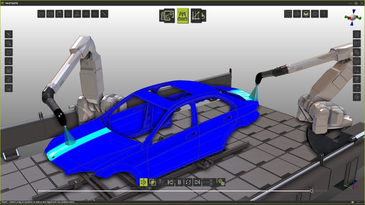This screenshot has height=205, width=365.
Task: Skip to start of the simulation
Action: 170,182
